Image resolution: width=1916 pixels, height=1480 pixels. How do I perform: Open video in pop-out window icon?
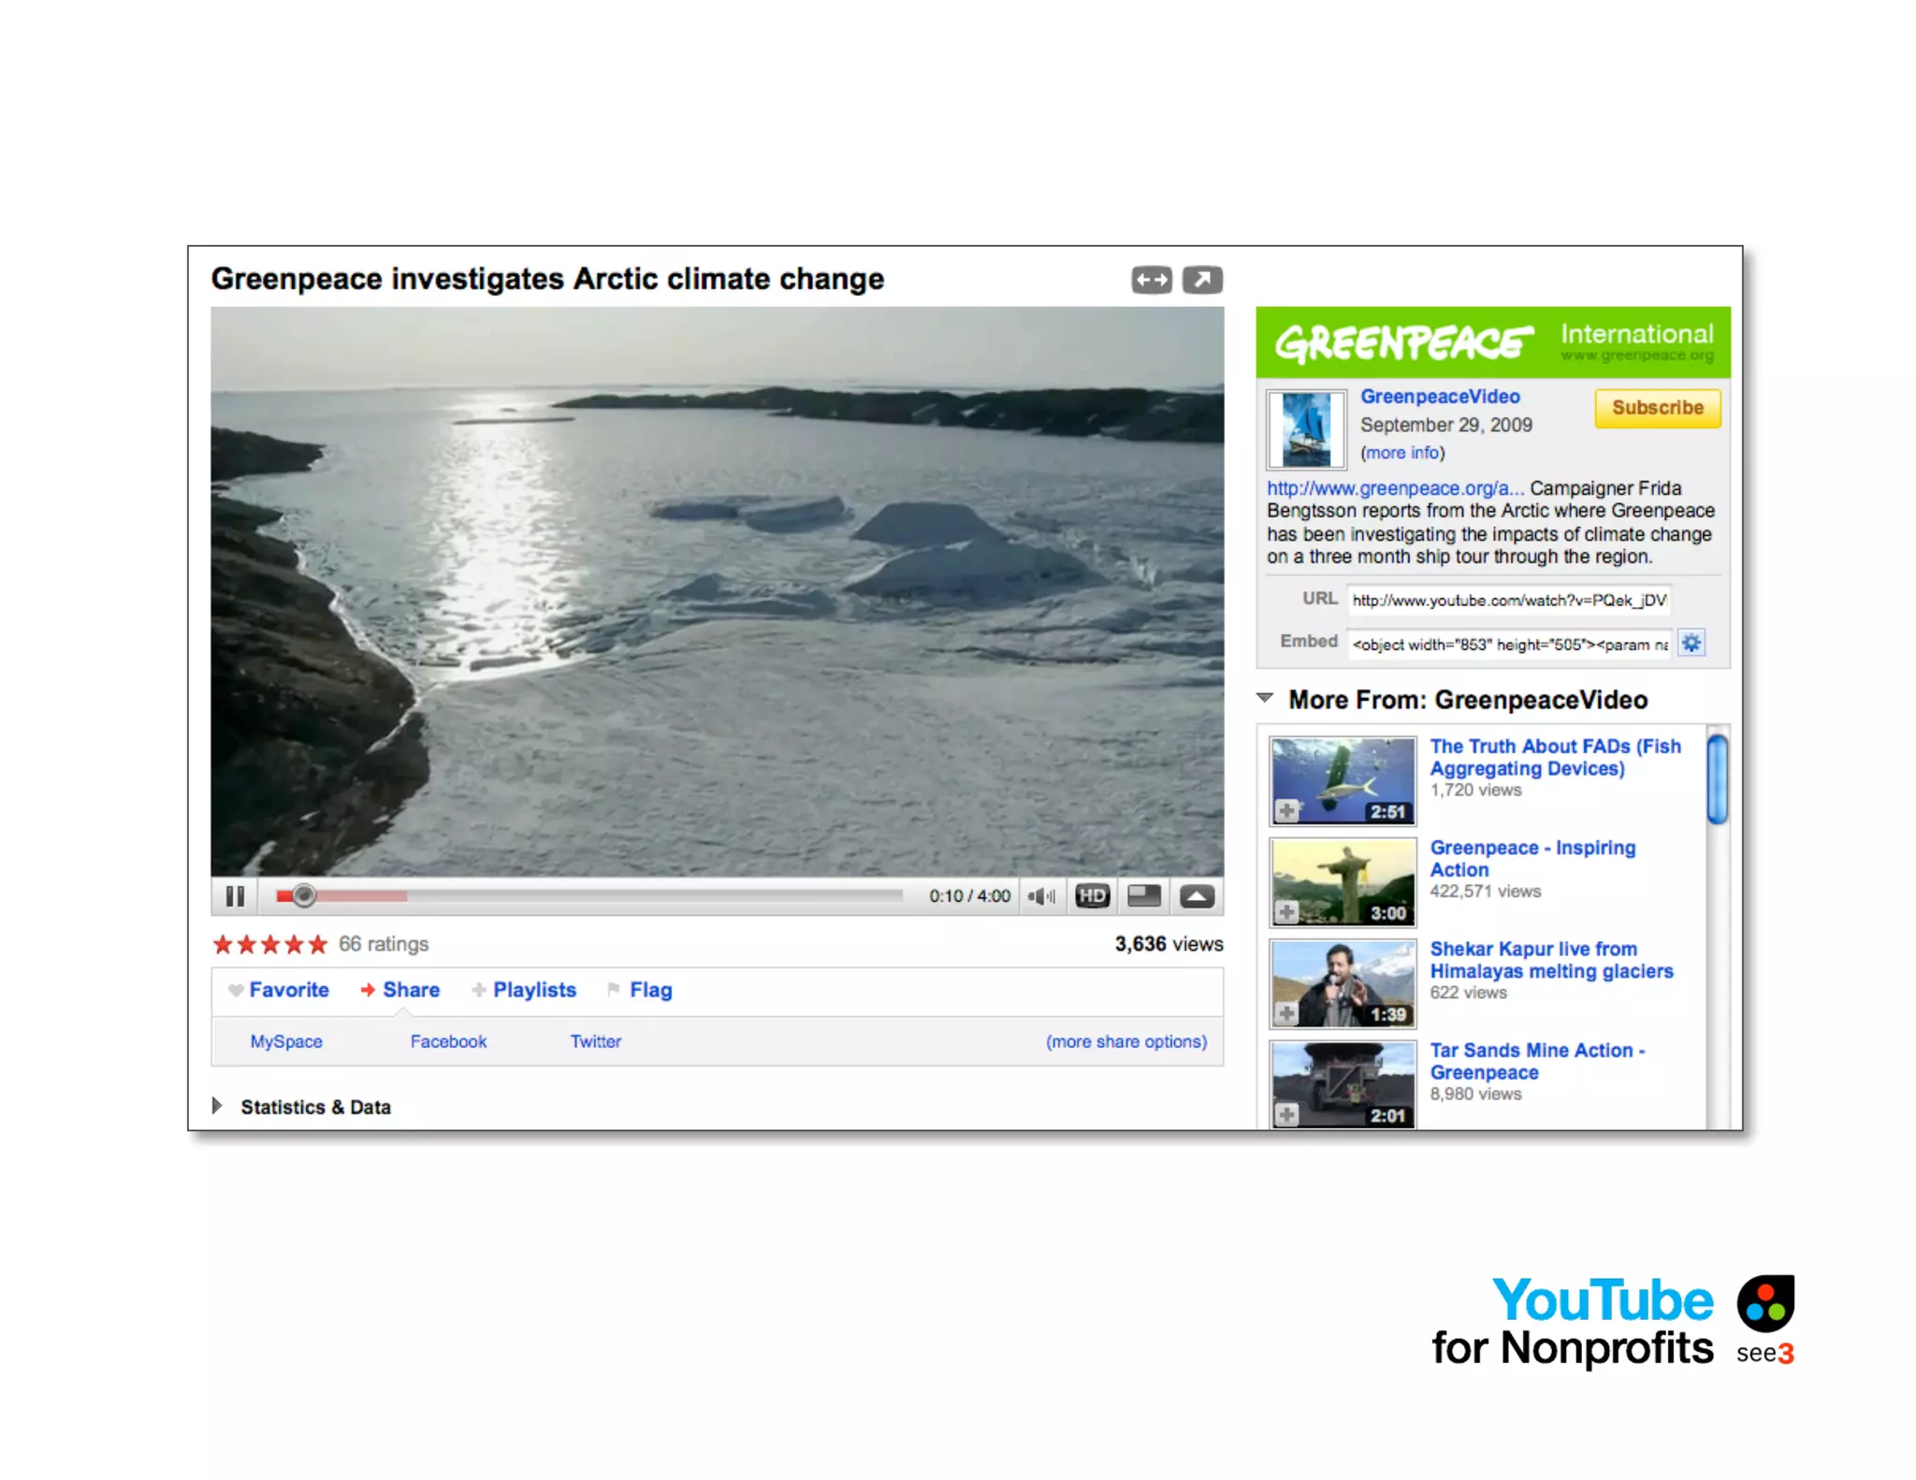(x=1202, y=280)
